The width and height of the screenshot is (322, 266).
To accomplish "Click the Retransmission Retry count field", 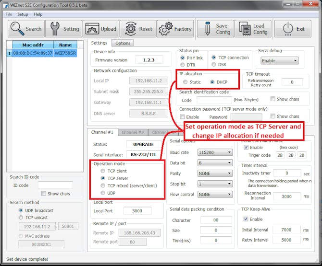I will pos(292,82).
